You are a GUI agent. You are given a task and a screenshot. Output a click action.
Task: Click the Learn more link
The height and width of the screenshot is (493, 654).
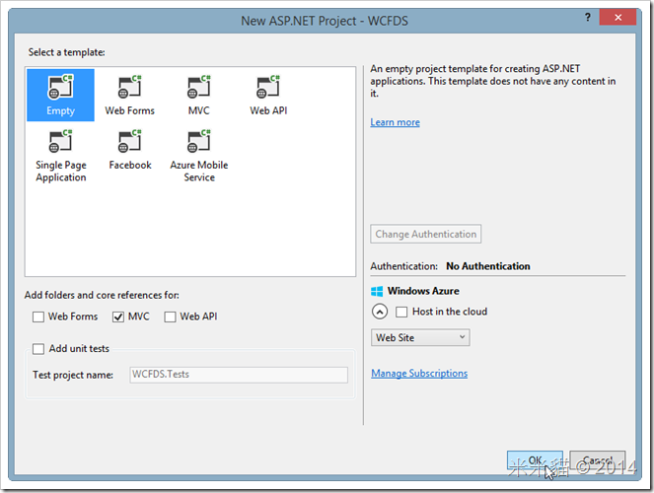pyautogui.click(x=395, y=122)
